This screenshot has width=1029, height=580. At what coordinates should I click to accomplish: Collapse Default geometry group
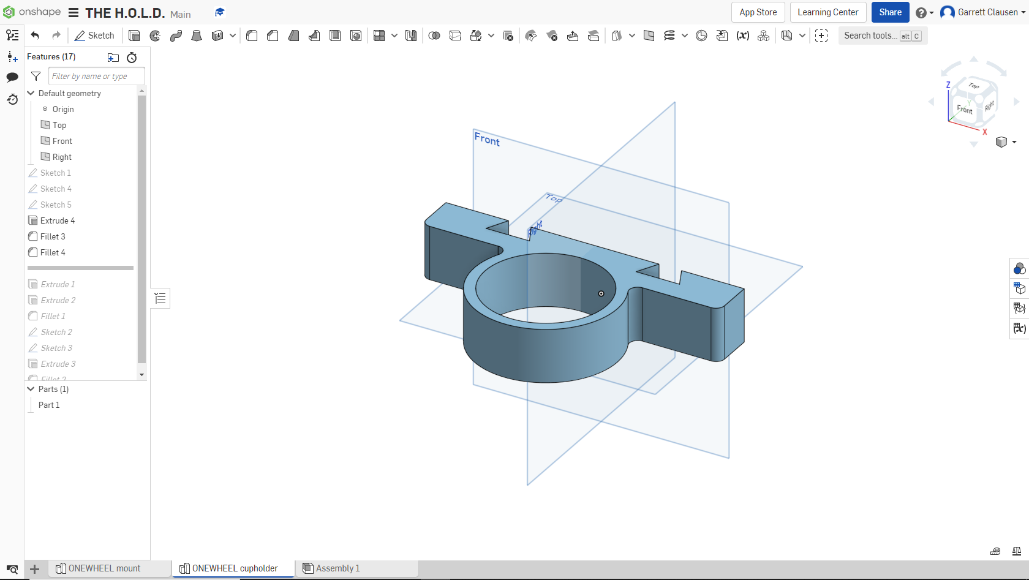31,93
